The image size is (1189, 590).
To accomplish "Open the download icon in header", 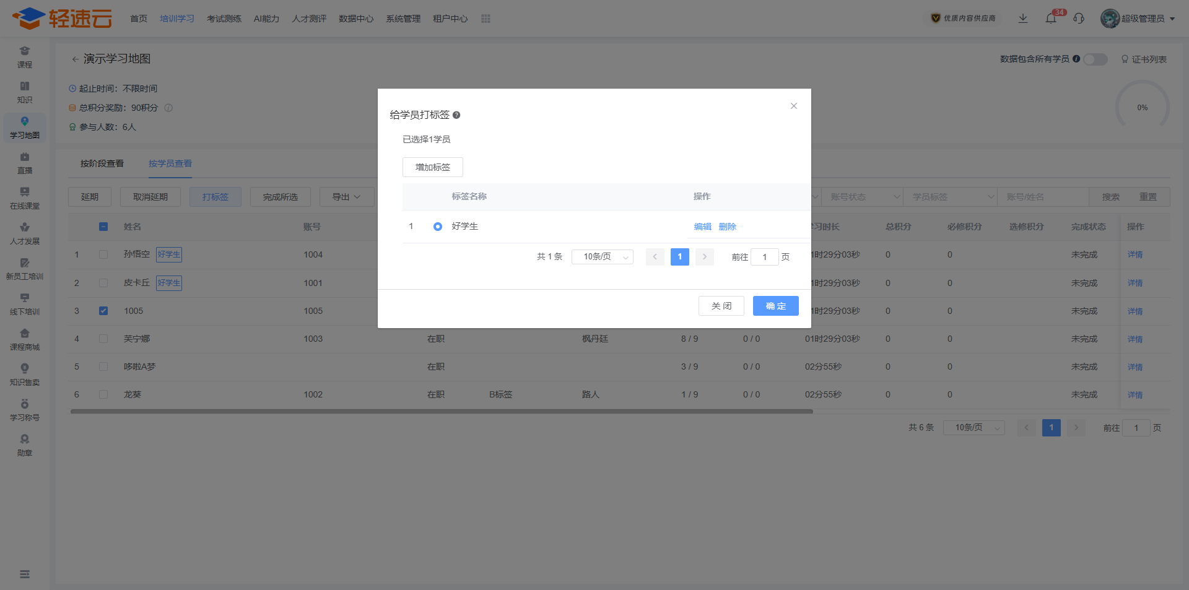I will [1023, 19].
